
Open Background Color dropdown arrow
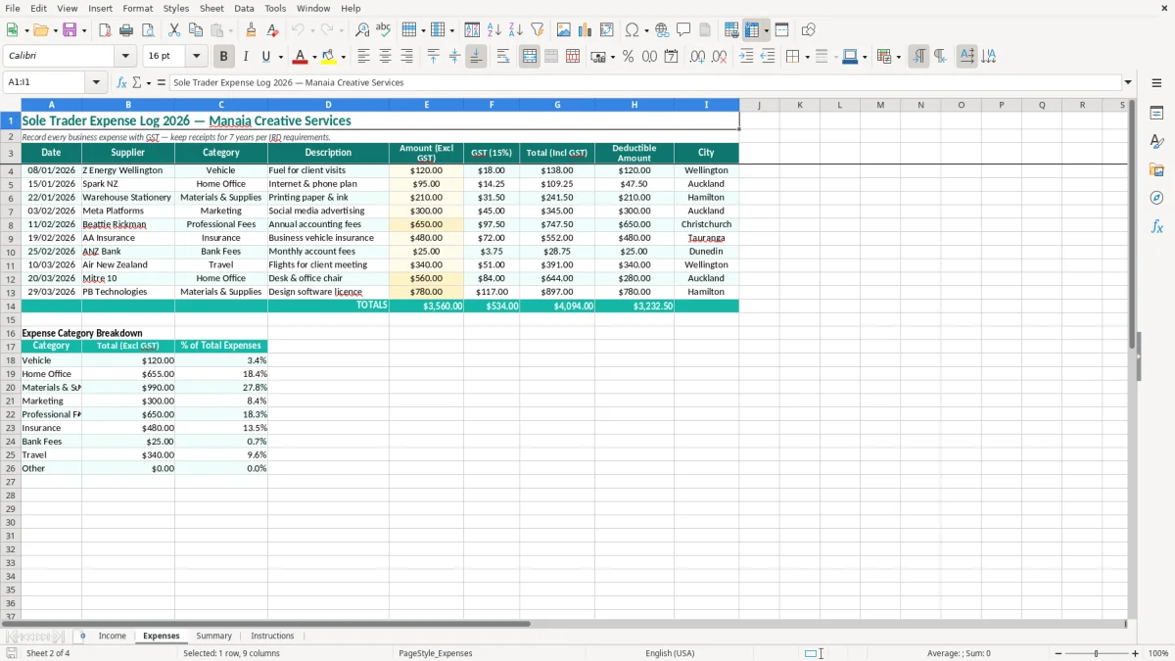(343, 57)
